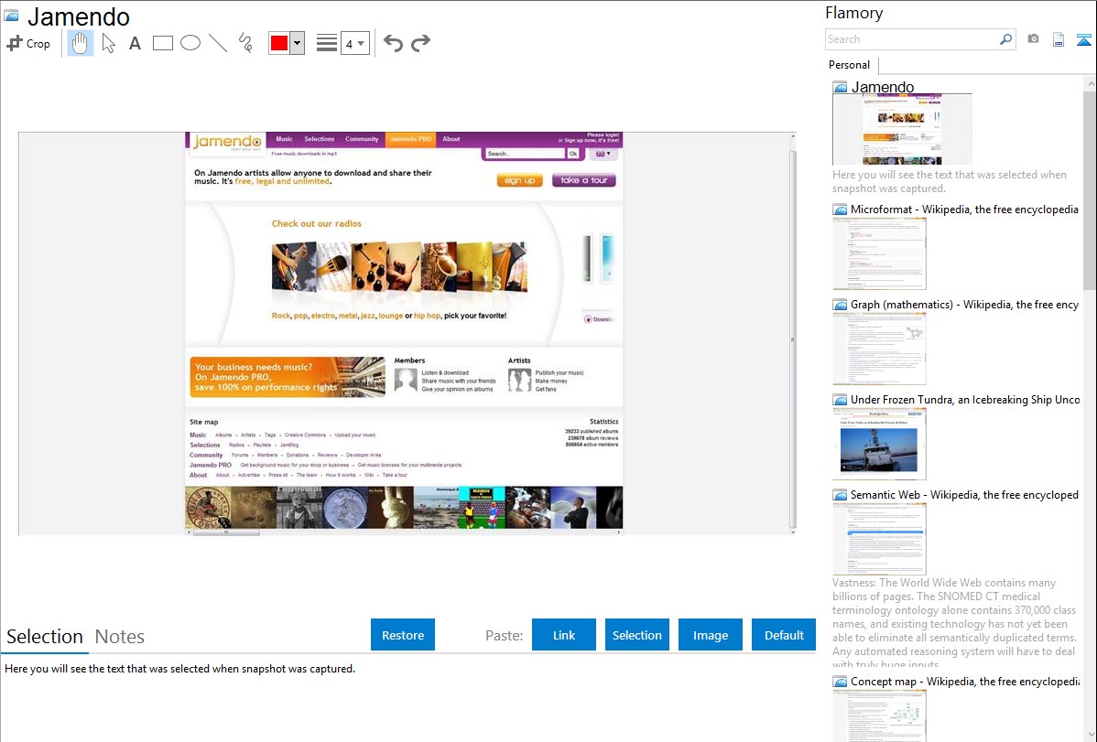1097x742 pixels.
Task: Switch to the Notes tab
Action: pos(120,637)
